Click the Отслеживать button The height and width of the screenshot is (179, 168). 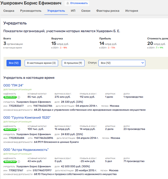(x=77, y=3)
